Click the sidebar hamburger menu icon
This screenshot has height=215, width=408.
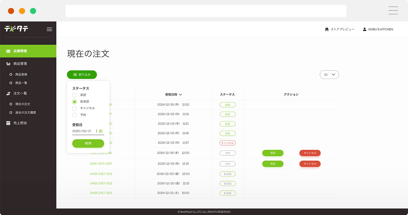coord(49,29)
